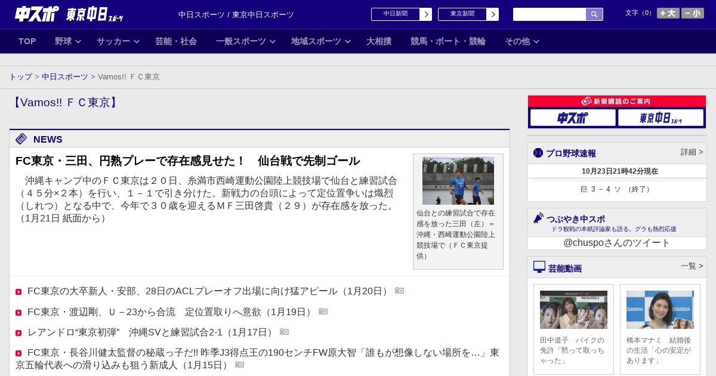Click the 中スポ subscription banner button
This screenshot has width=716, height=376.
[x=573, y=118]
